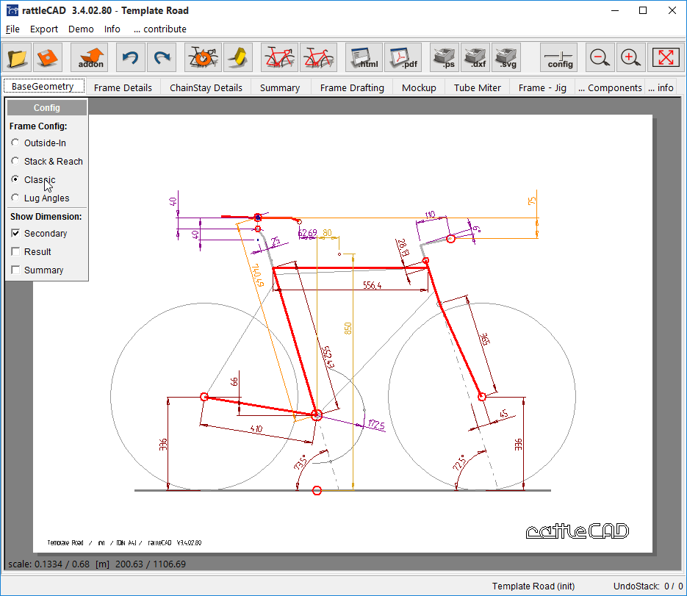This screenshot has height=596, width=687.
Task: Redo the last undone change
Action: click(x=162, y=57)
